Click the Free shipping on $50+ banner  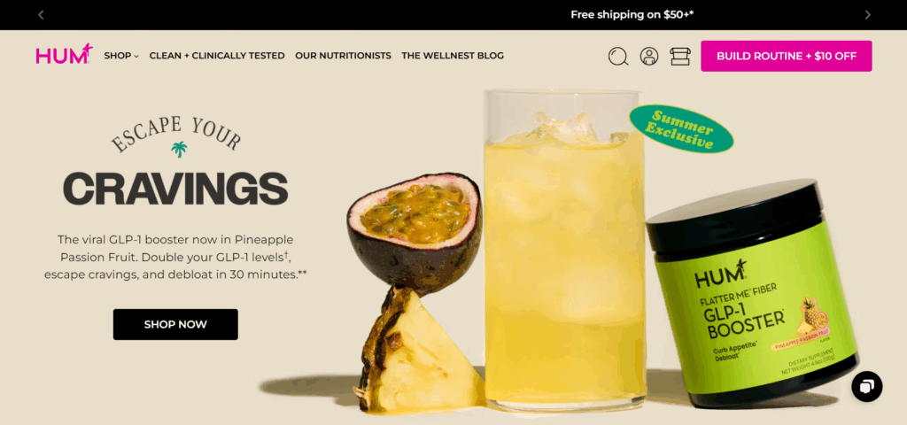point(632,15)
